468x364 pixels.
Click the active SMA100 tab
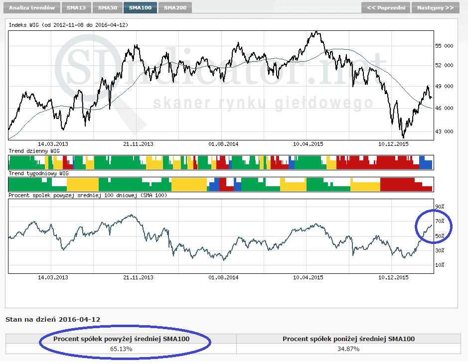click(x=140, y=8)
